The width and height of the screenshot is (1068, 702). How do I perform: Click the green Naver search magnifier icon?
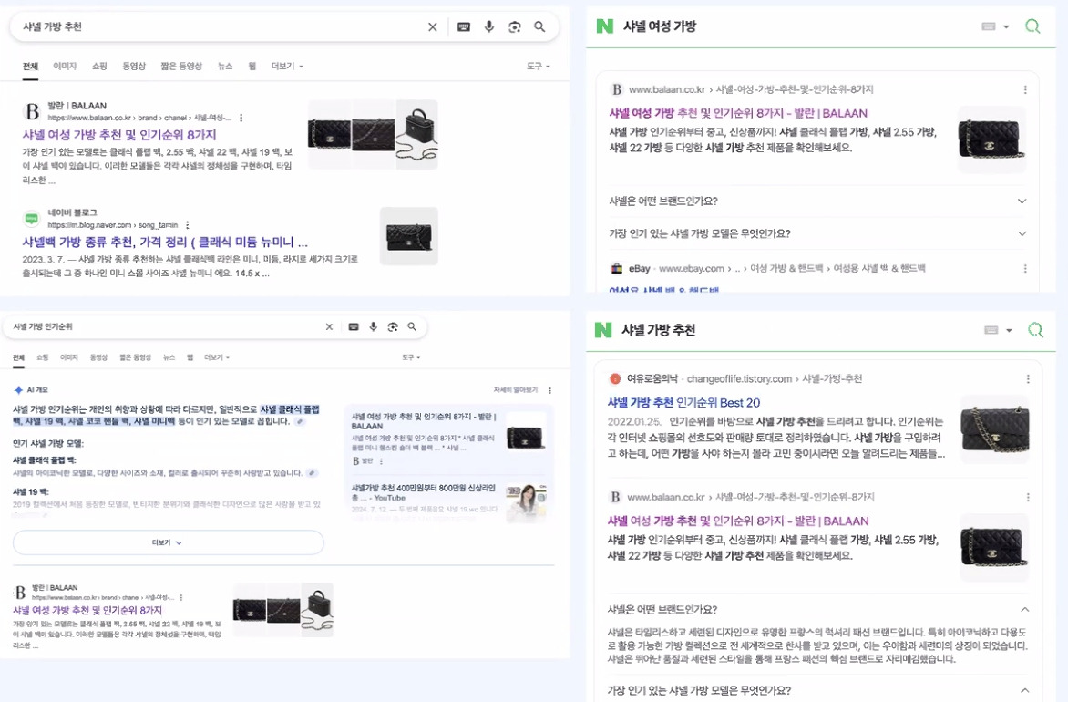1032,26
